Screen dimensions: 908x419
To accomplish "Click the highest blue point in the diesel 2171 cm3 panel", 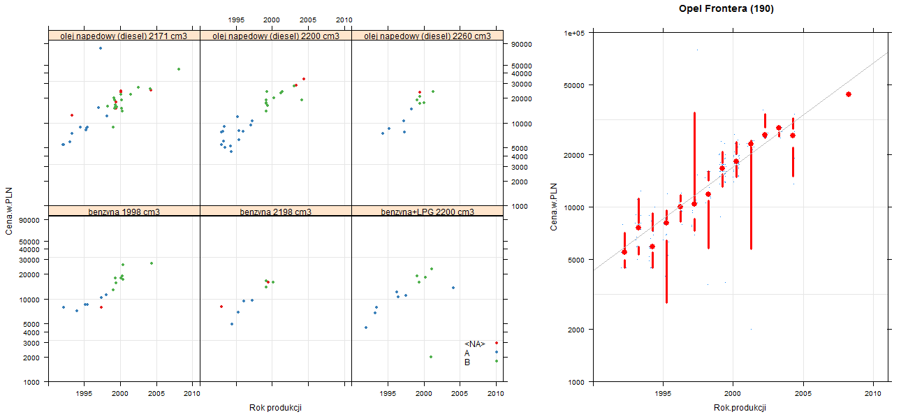I will (x=101, y=48).
